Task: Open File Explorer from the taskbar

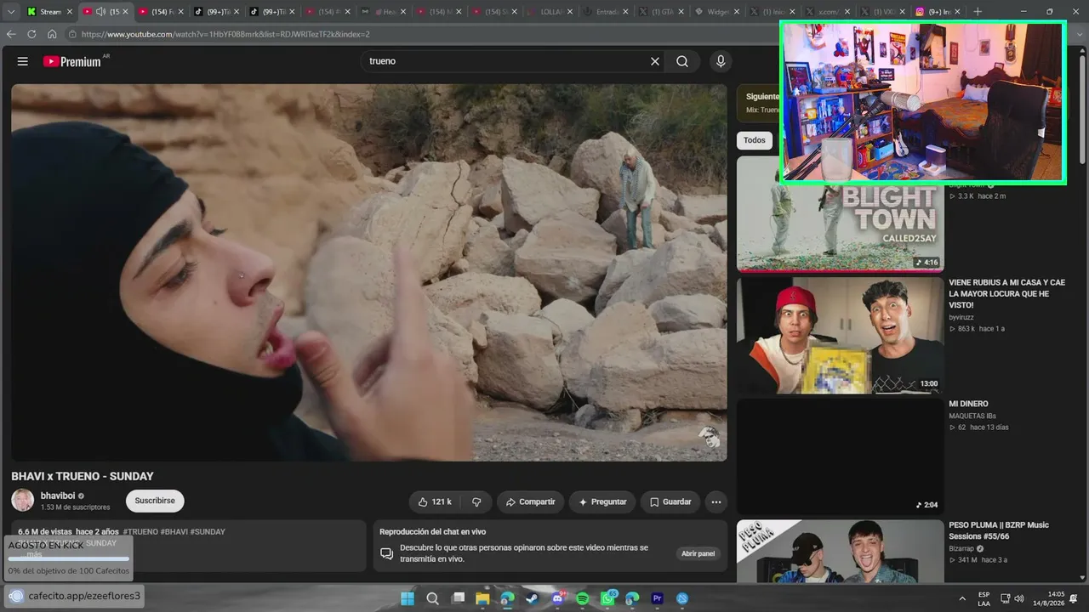Action: point(482,598)
